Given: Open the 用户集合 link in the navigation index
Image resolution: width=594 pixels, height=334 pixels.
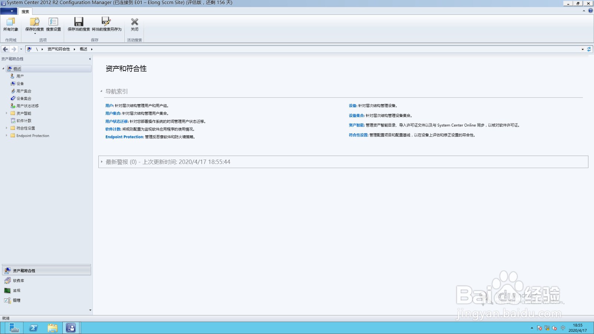Looking at the screenshot, I should tap(113, 114).
